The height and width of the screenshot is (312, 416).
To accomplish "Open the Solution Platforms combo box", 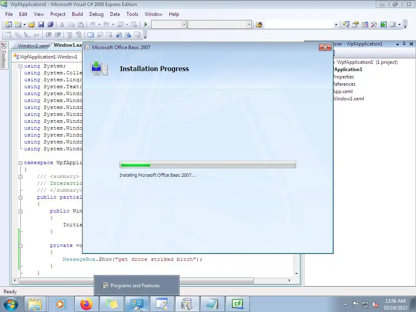I will coord(220,25).
